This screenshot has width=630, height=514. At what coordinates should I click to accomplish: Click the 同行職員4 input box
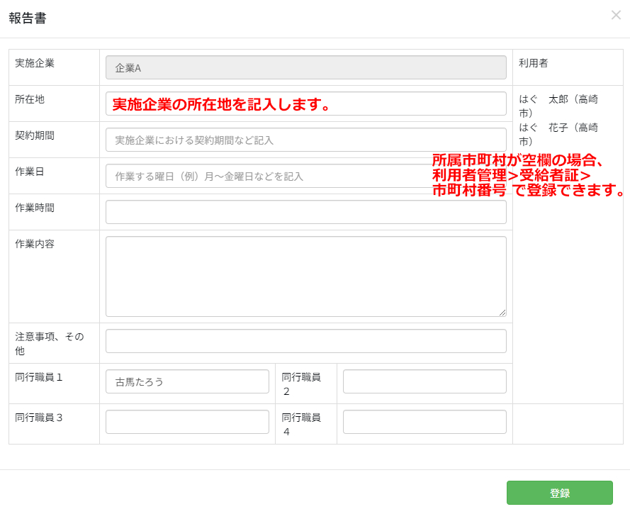[424, 422]
